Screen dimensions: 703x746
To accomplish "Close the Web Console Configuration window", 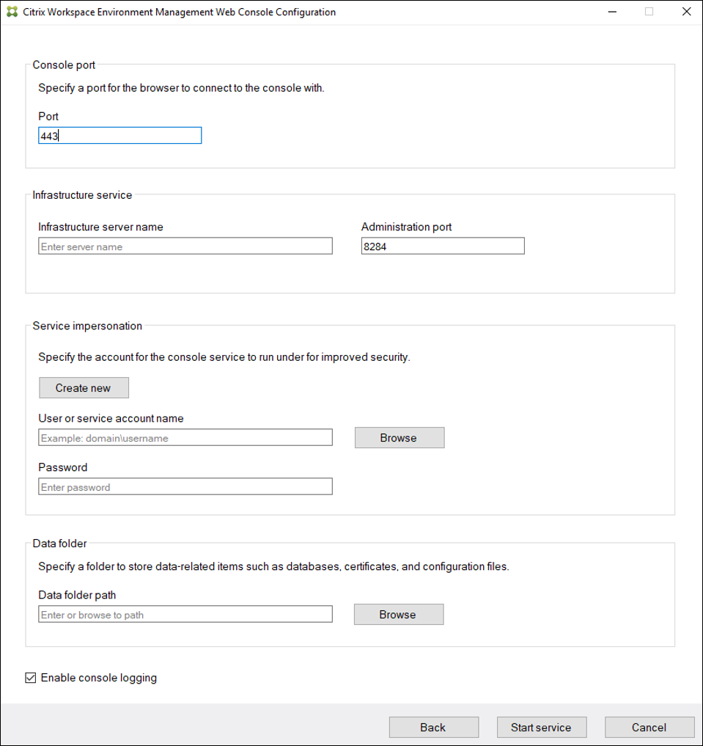I will tap(686, 12).
